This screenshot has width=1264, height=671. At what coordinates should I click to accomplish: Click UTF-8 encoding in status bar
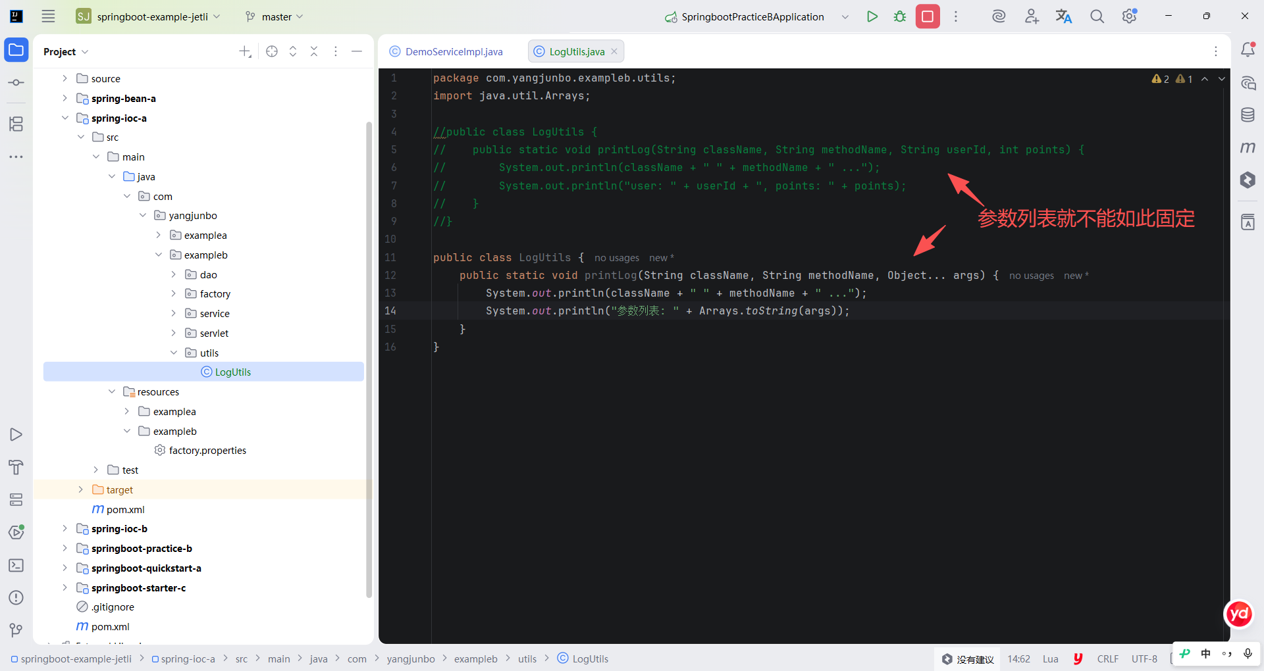(x=1144, y=659)
